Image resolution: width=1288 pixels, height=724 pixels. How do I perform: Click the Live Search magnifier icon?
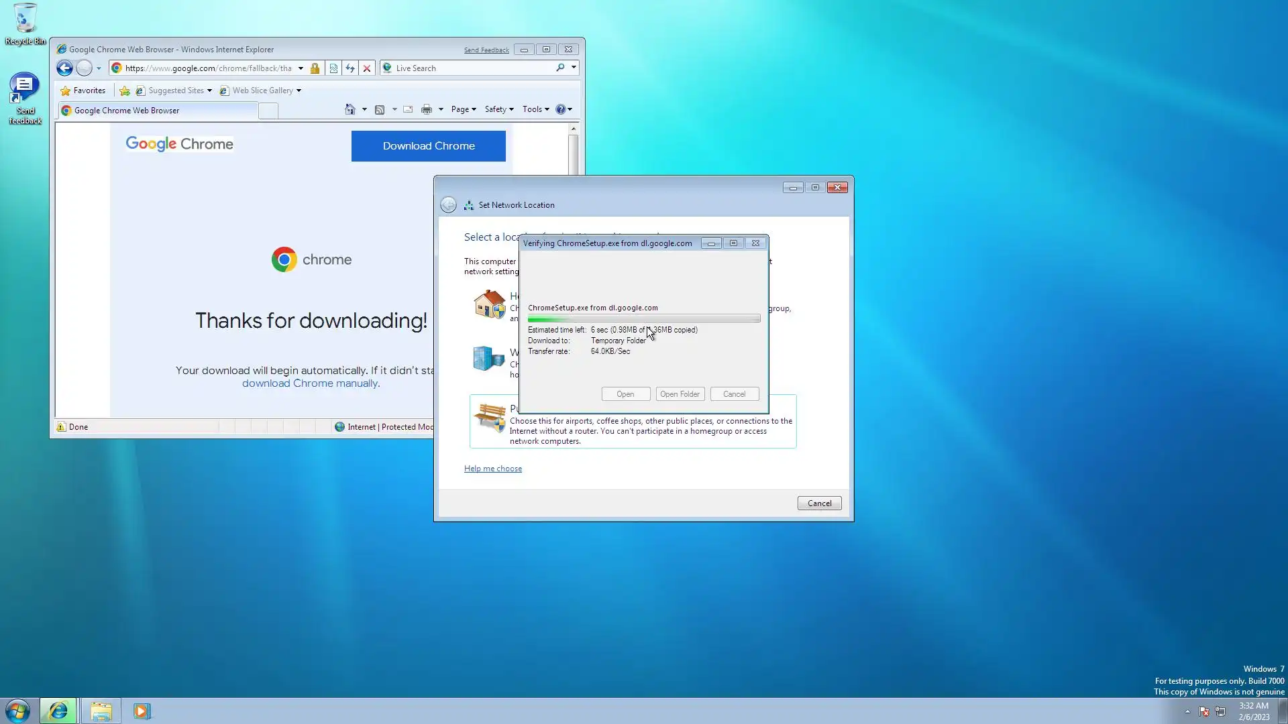pos(560,68)
